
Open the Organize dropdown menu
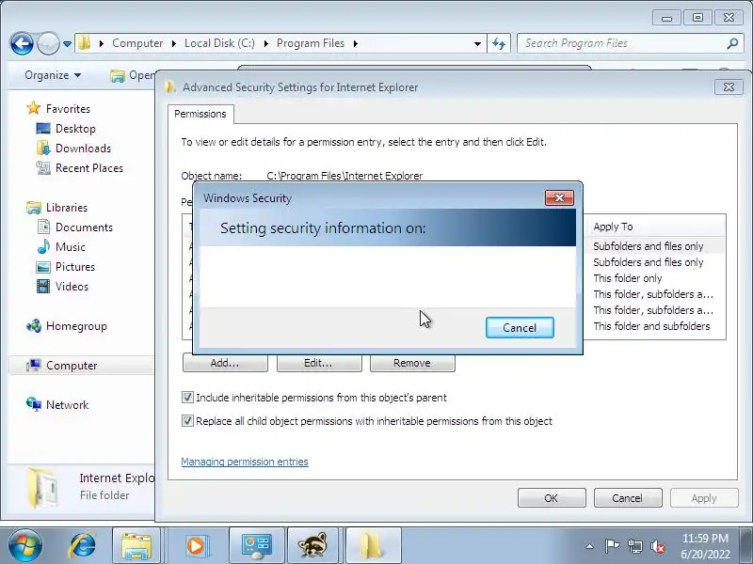click(53, 75)
